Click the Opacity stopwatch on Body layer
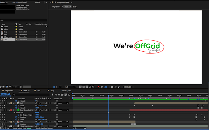Viewport: 209px width, 130px height. tap(16, 108)
